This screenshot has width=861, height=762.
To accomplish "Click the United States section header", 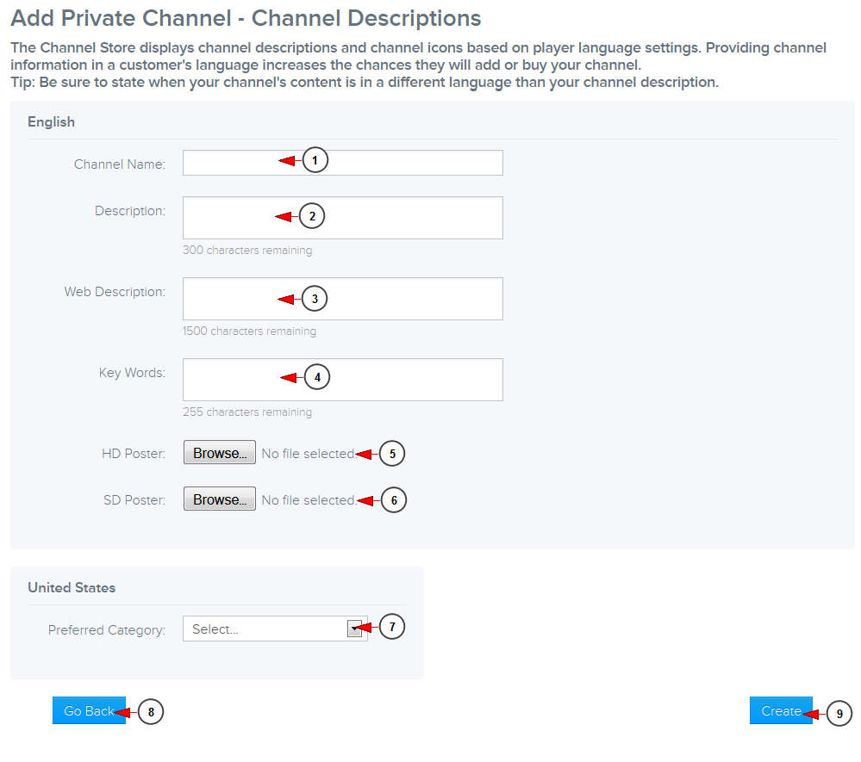I will click(x=72, y=587).
